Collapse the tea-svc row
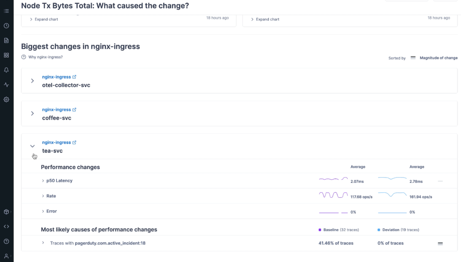The height and width of the screenshot is (262, 461). [x=33, y=146]
